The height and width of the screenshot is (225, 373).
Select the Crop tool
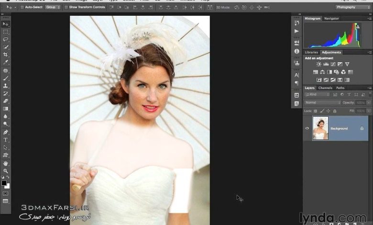point(5,55)
